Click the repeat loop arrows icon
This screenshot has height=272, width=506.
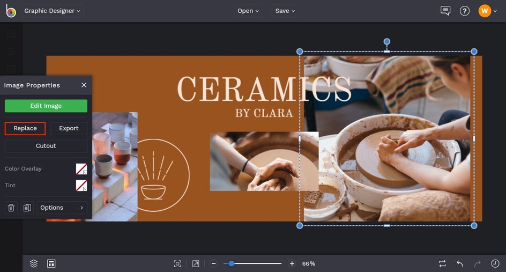click(442, 263)
